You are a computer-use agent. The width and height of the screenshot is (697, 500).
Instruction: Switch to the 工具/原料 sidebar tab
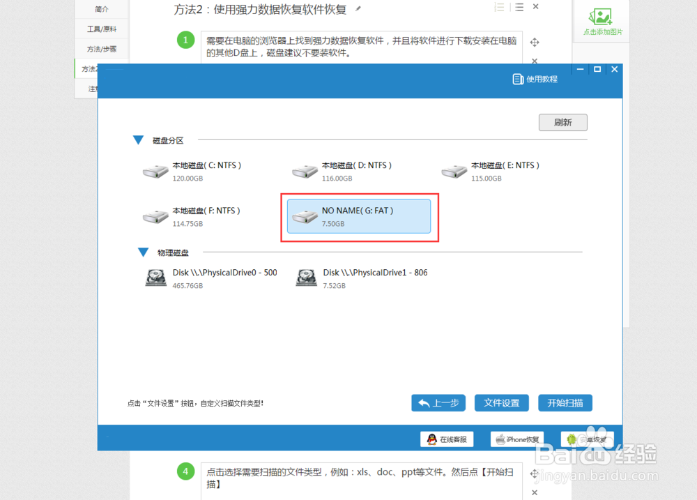pyautogui.click(x=100, y=29)
